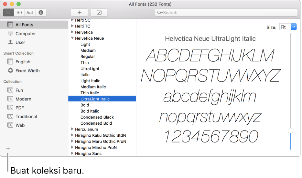
Task: Toggle enable/disable font with the checkmark button
Action: (99, 13)
